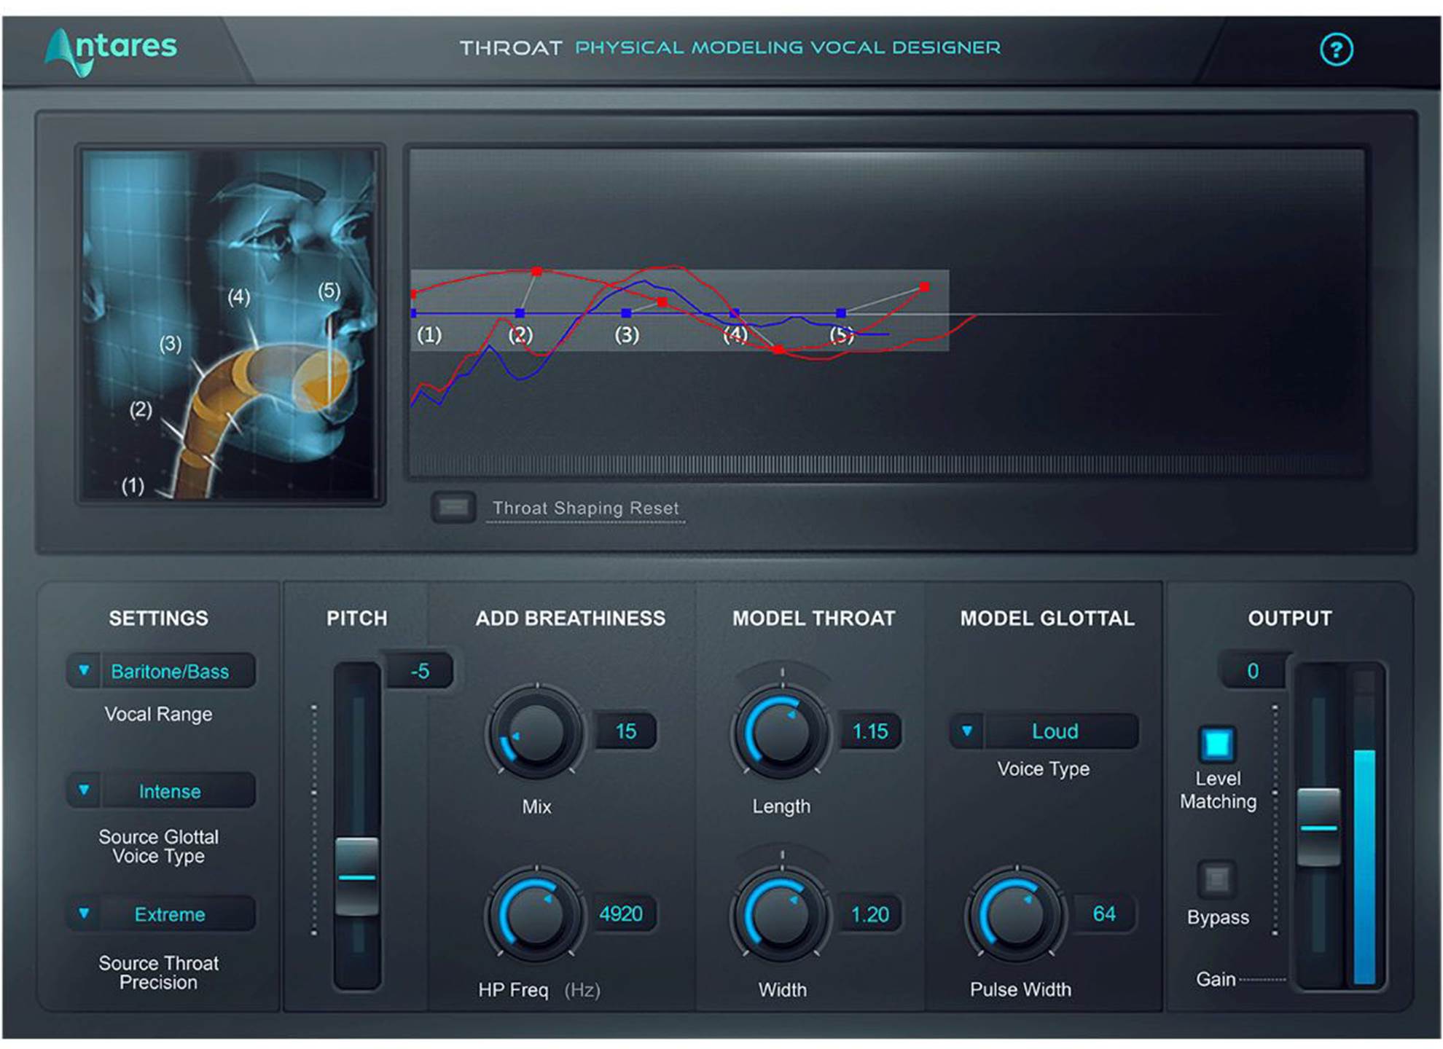The width and height of the screenshot is (1443, 1049).
Task: Click the ADD BREATHINESS heading
Action: (x=570, y=618)
